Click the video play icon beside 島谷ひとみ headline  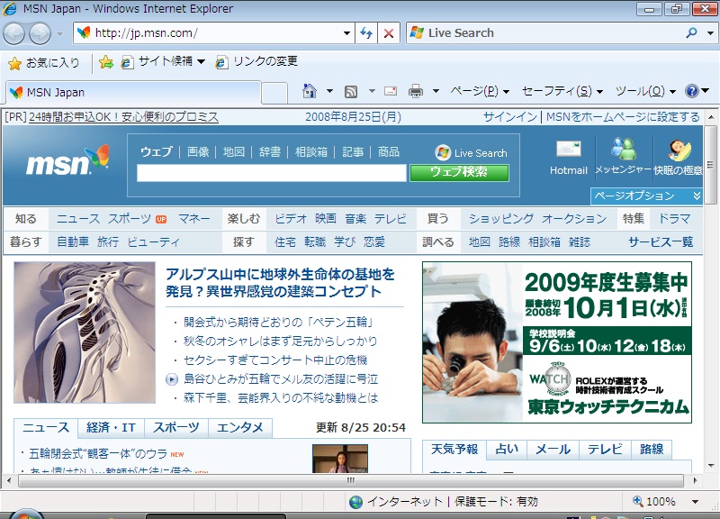tap(171, 379)
